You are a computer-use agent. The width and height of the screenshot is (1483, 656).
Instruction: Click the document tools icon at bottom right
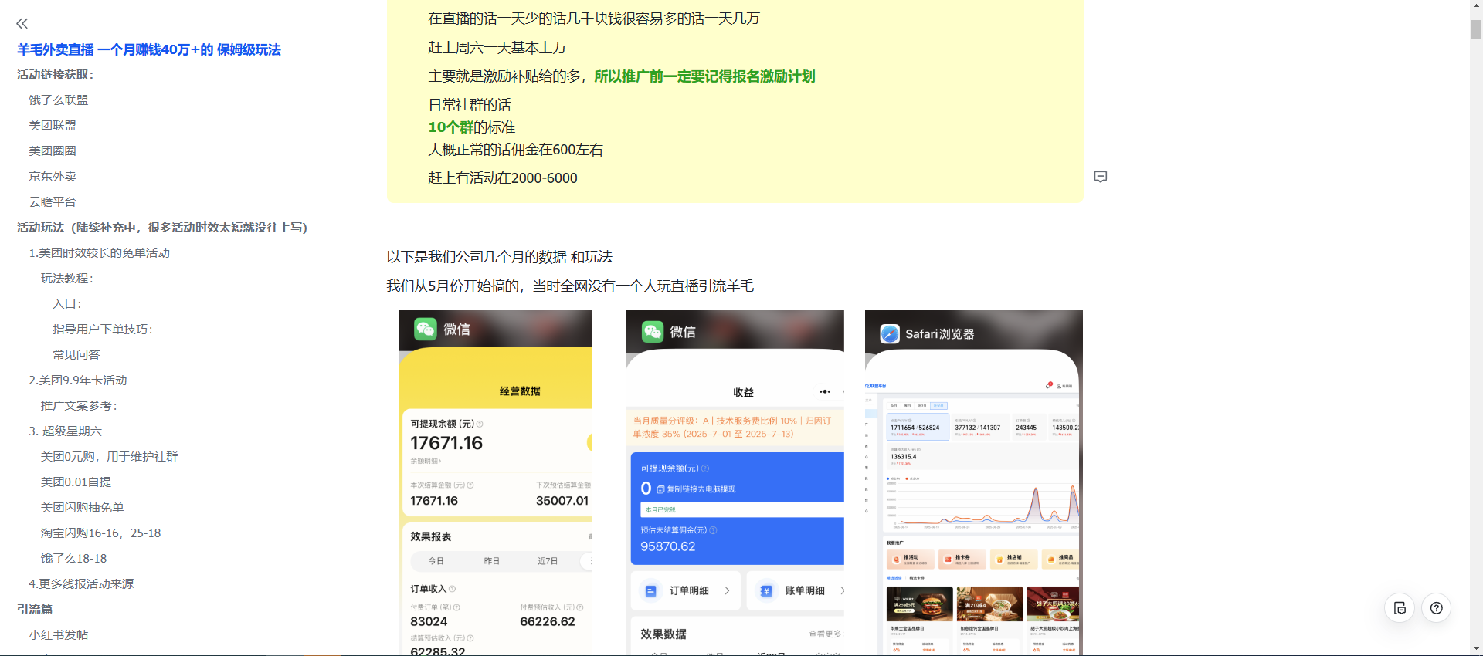coord(1400,608)
